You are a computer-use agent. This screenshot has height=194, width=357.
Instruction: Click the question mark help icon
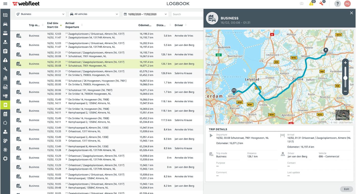[338, 4]
